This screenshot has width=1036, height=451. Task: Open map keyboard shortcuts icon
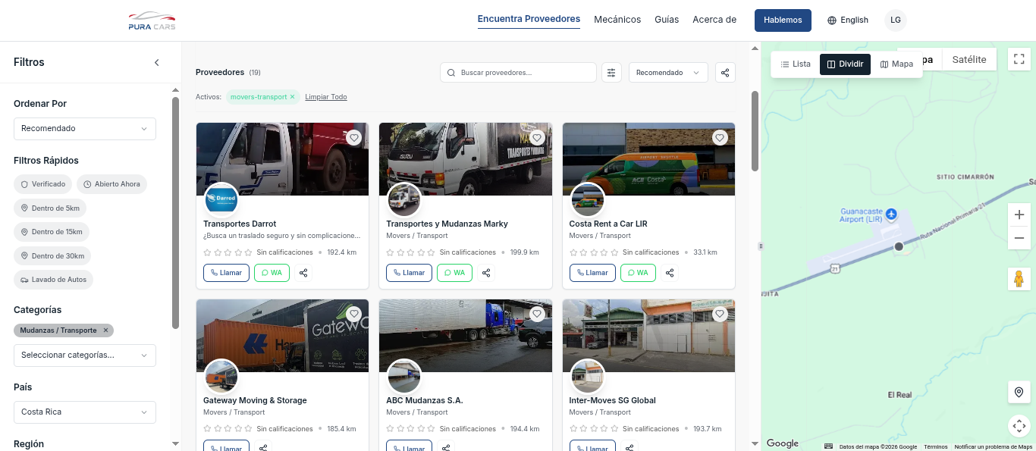(x=828, y=446)
